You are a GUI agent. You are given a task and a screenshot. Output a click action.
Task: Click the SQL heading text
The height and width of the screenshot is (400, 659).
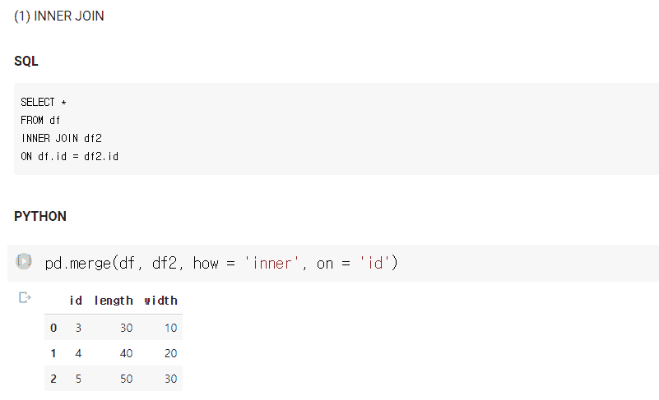[26, 62]
